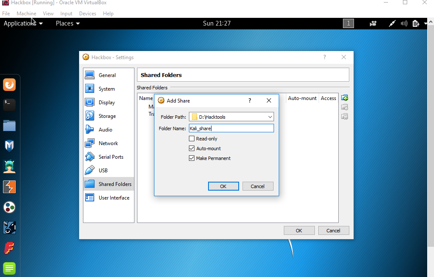
Task: Open the File menu
Action: [x=6, y=14]
